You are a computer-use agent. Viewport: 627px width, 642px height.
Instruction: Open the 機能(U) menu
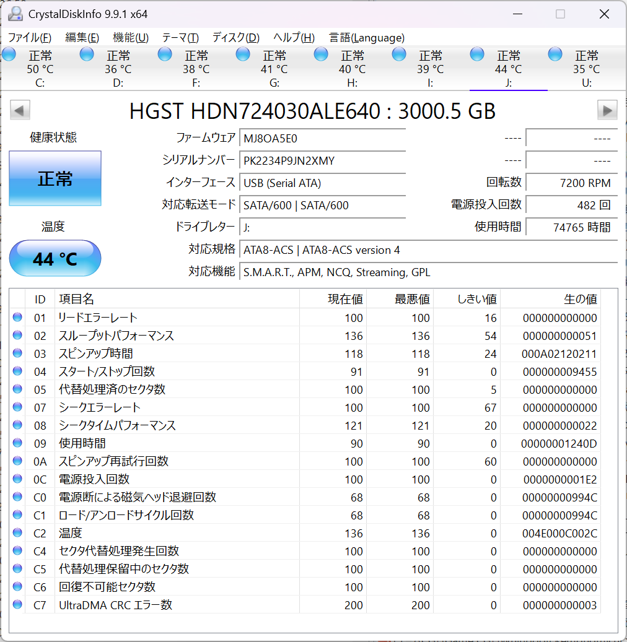point(131,38)
